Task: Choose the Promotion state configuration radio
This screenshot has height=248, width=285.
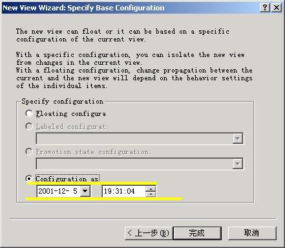Action: tap(29, 152)
